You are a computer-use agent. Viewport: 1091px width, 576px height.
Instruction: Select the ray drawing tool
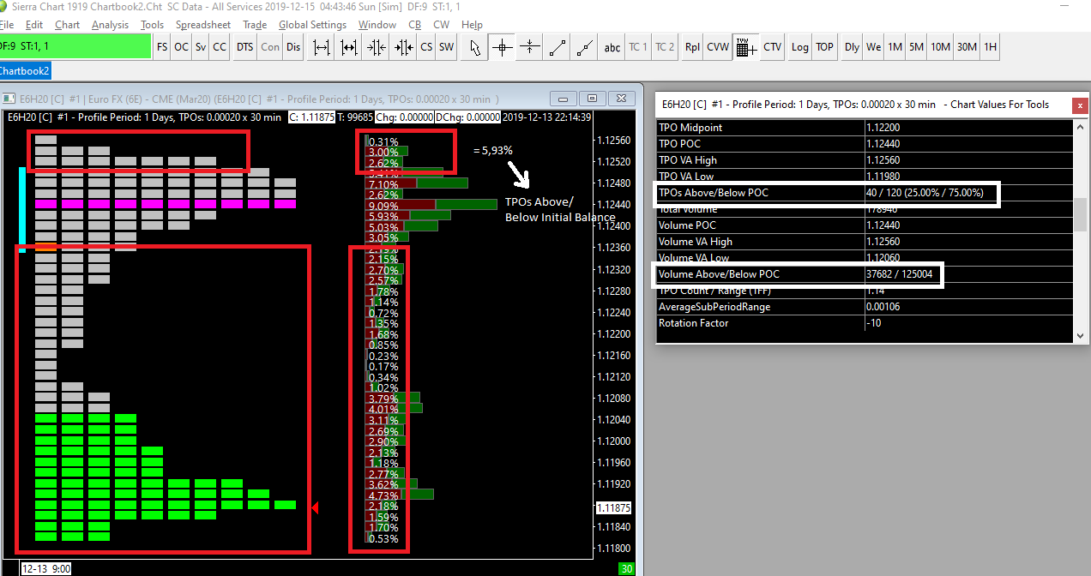[585, 47]
